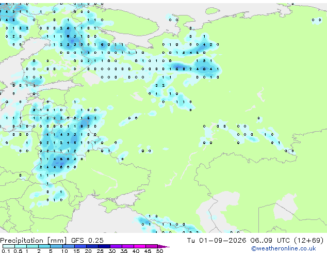Select the 0.1–0.5 mm lightest legend swatch

[9, 246]
